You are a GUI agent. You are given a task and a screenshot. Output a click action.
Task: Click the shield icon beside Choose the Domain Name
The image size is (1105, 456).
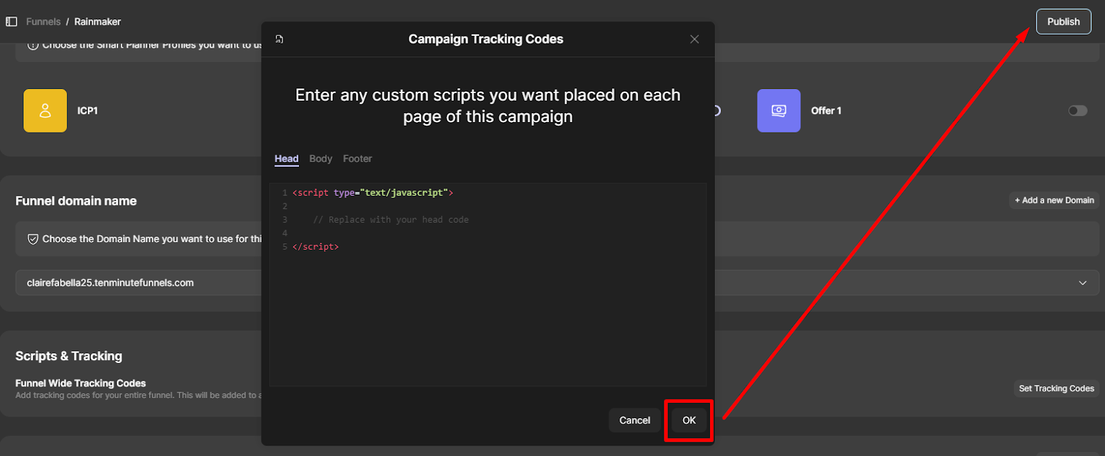(32, 239)
